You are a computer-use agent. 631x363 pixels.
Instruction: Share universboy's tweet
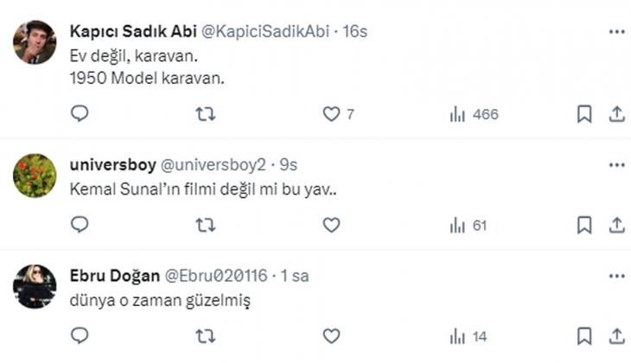click(617, 225)
